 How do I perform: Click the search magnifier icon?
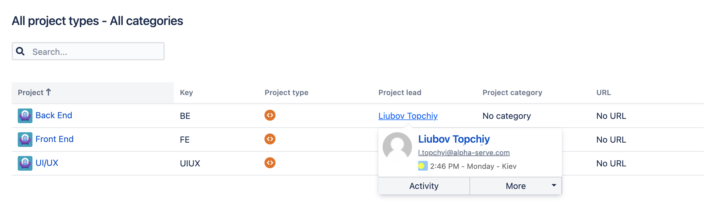(x=20, y=51)
